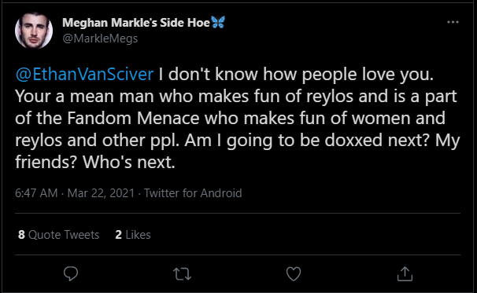Click the tweet text line mentioning Fandom Menace
This screenshot has width=477, height=293.
[x=231, y=118]
